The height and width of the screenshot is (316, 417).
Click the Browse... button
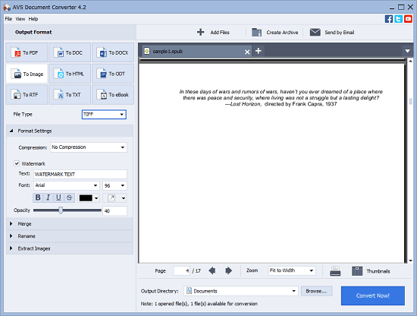pos(316,291)
